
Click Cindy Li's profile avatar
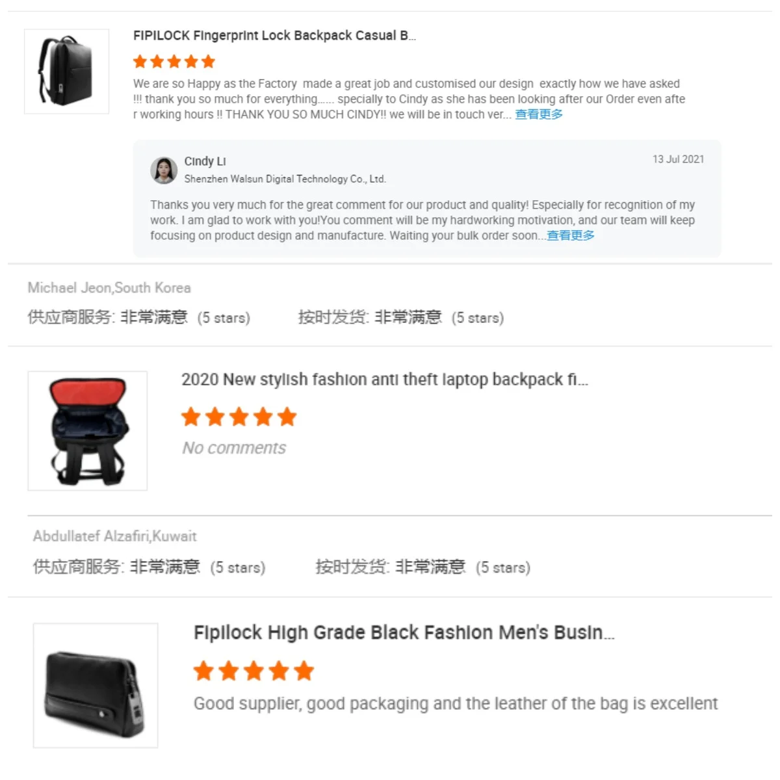164,170
